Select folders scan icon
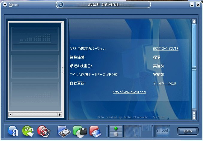Image resolution: width=203 pixels, height=141 pixels. [x=95, y=131]
